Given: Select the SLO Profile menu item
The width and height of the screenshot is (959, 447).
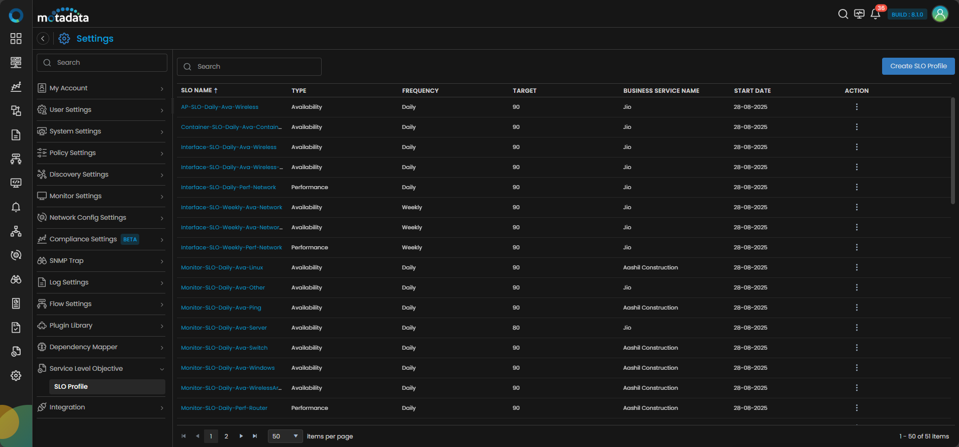Looking at the screenshot, I should pos(71,387).
